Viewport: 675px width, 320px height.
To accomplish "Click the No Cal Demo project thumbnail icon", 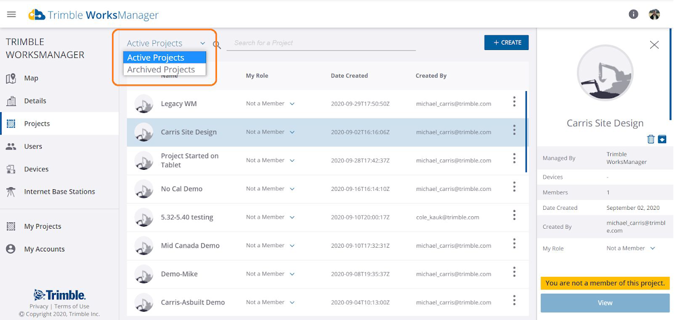I will (143, 189).
